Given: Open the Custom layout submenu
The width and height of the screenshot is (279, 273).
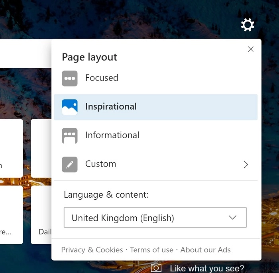Looking at the screenshot, I should (x=101, y=164).
